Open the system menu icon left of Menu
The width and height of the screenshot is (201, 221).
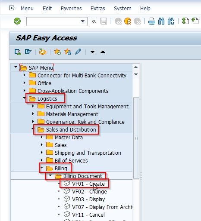tap(12, 8)
